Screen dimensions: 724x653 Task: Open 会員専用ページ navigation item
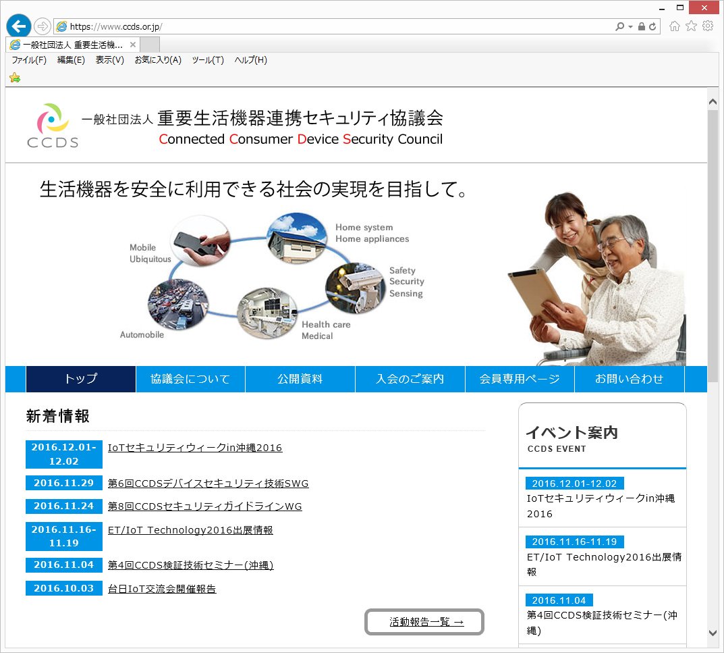[x=520, y=379]
